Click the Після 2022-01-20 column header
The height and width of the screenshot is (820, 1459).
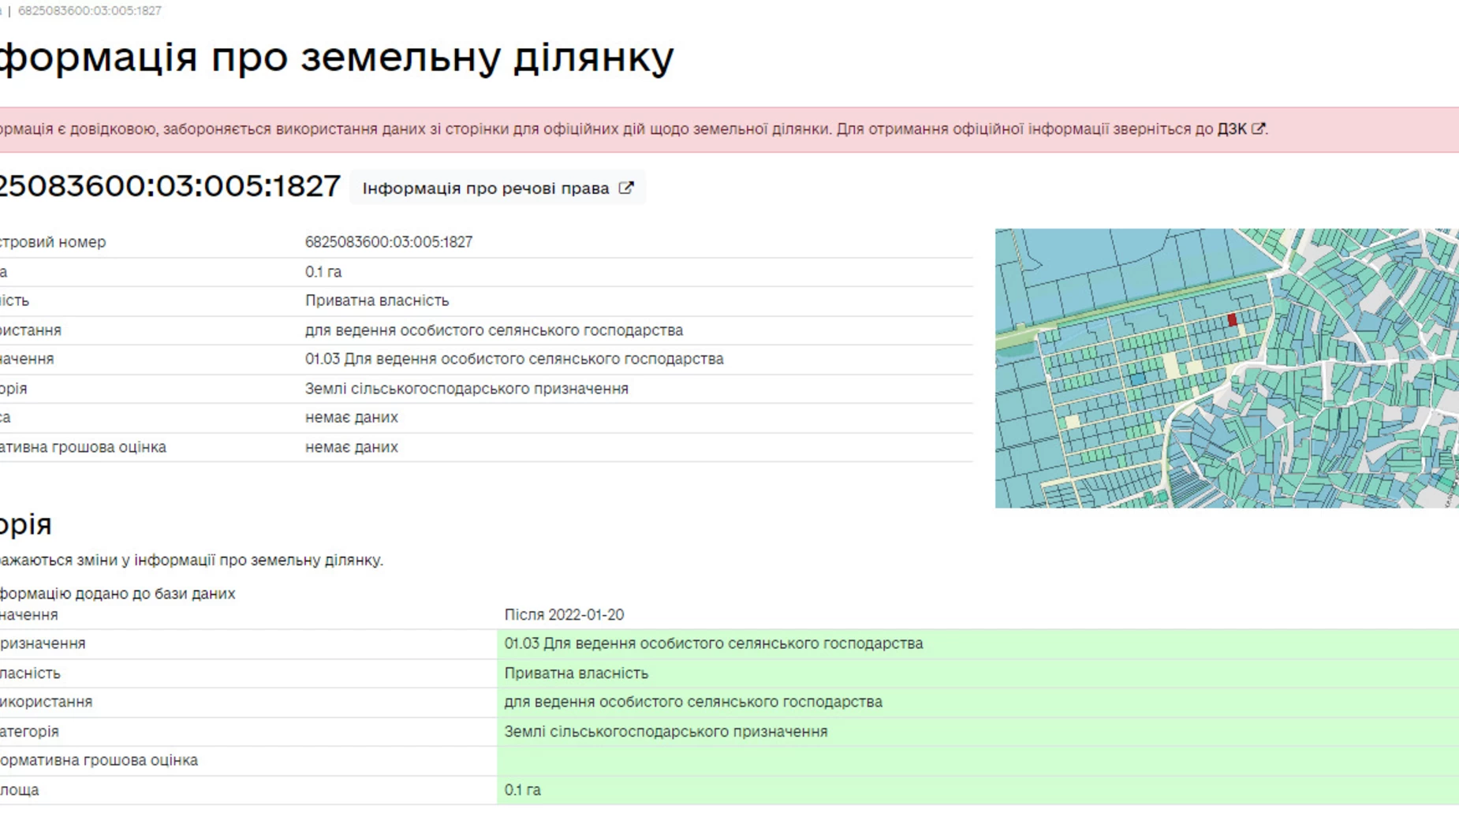(564, 614)
